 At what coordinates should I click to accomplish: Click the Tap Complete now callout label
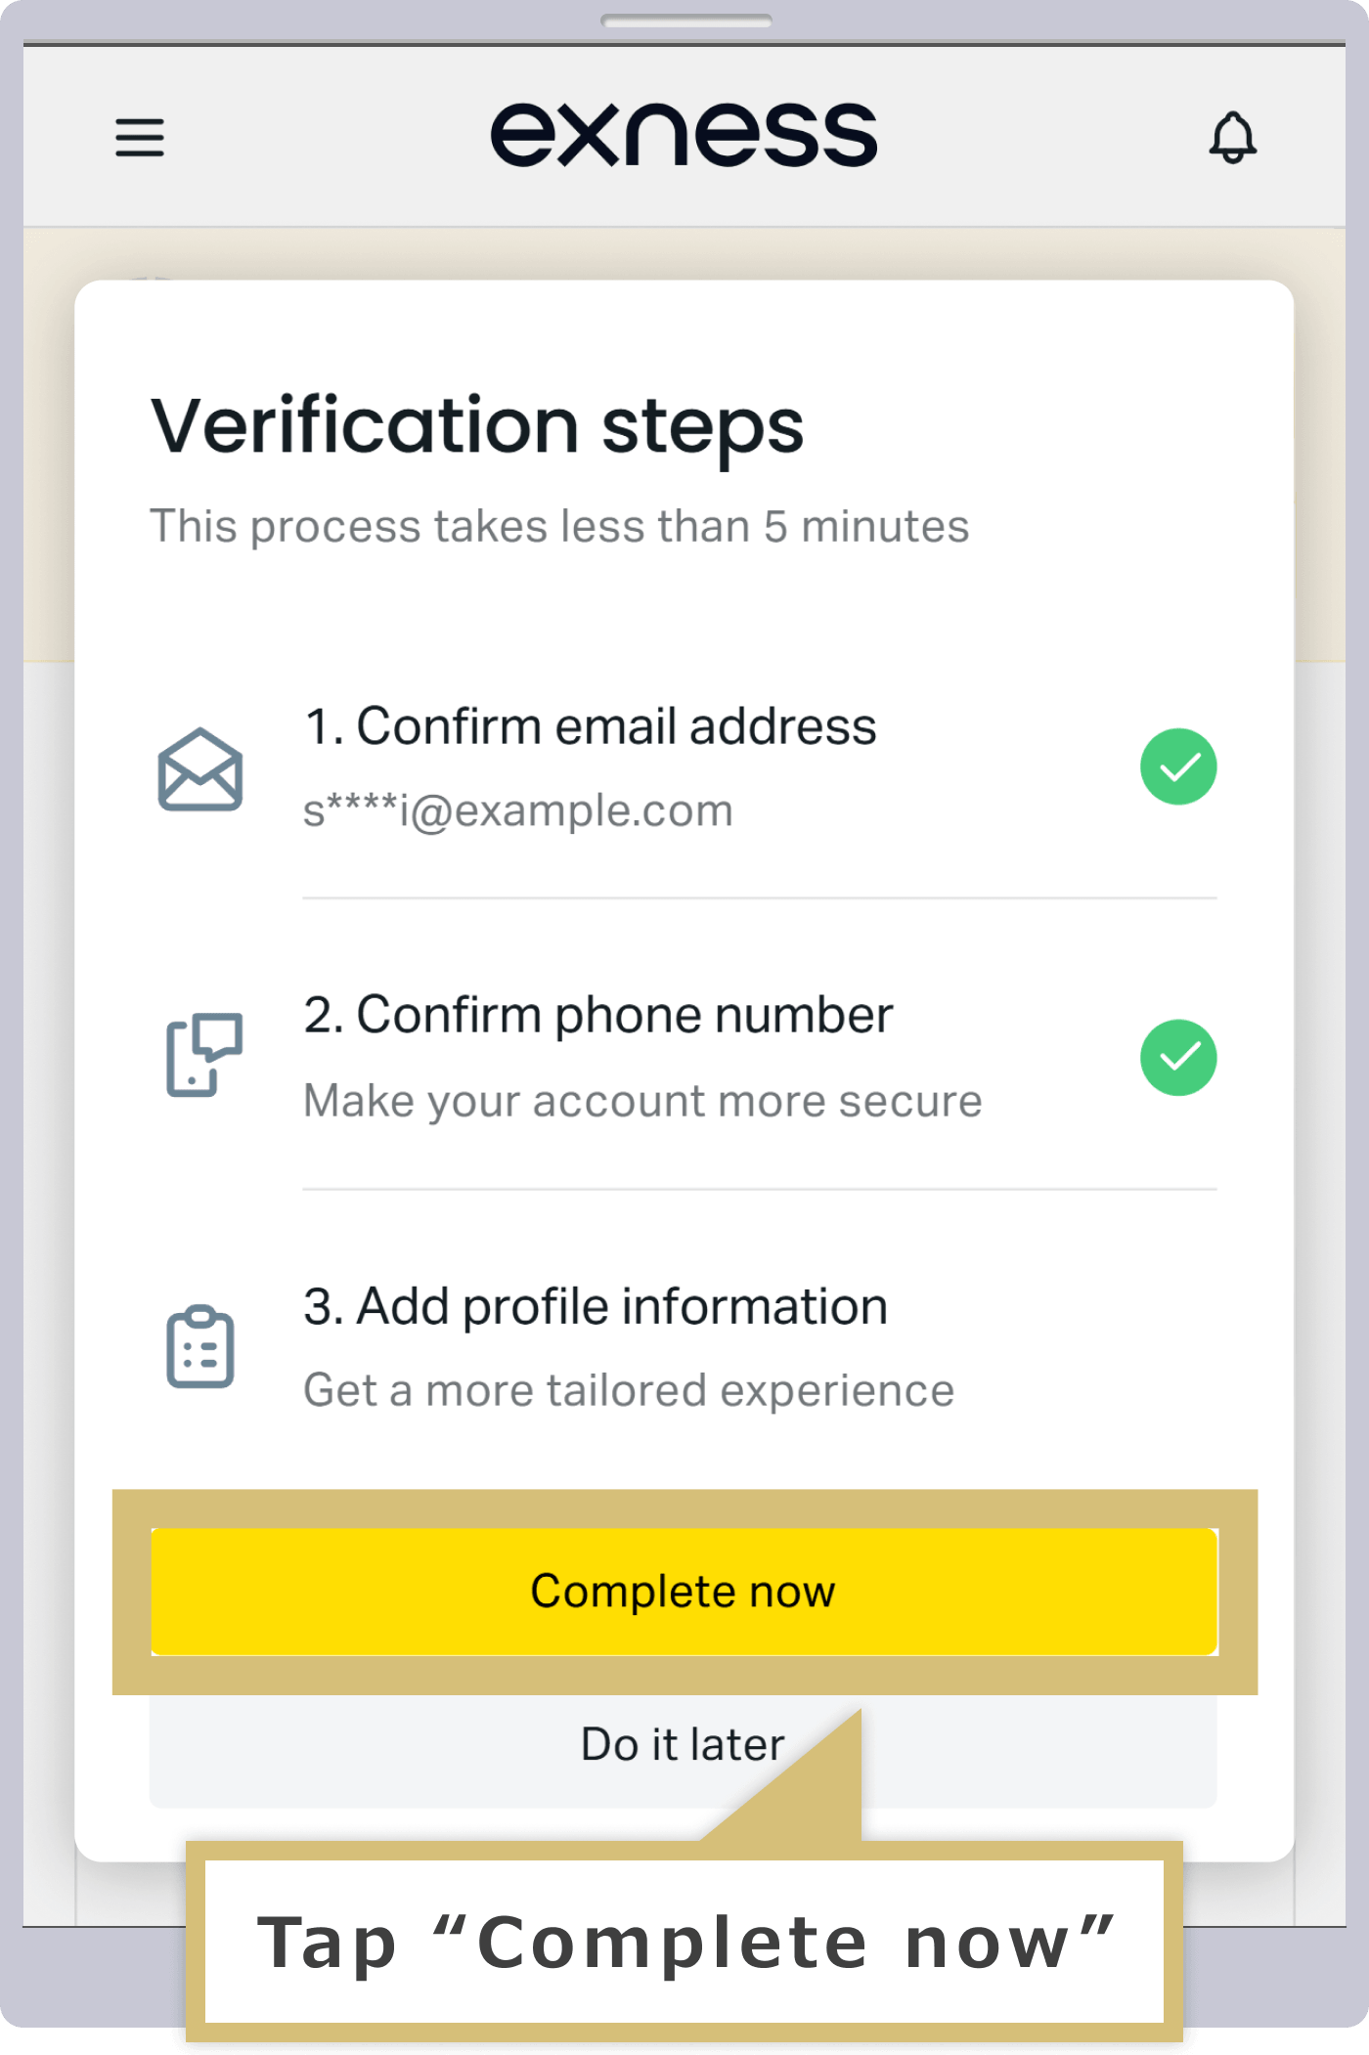[x=684, y=1943]
